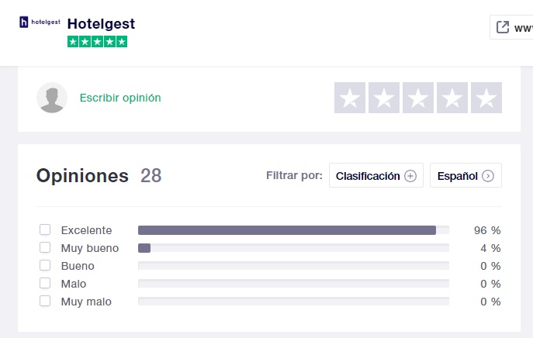Screen dimensions: 533x338
Task: Open external website link icon
Action: click(x=503, y=27)
